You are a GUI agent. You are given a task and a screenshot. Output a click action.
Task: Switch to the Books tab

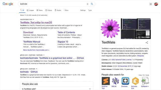click(x=58, y=10)
